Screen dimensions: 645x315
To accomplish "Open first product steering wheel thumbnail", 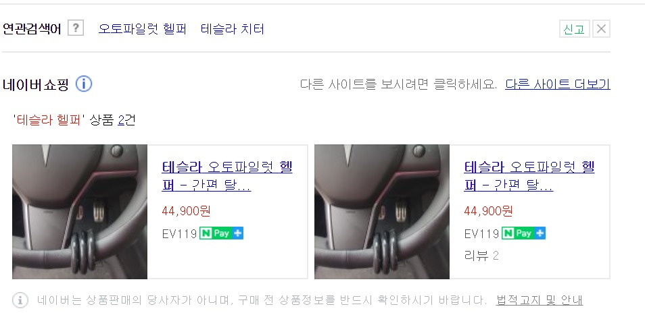I will [80, 212].
